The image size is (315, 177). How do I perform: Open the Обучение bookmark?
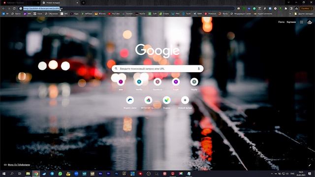tap(51, 14)
